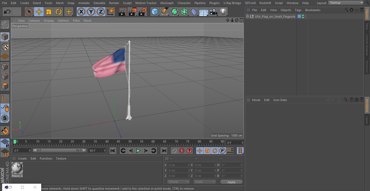
Task: Click the Deformer bend icon
Action: (194, 12)
